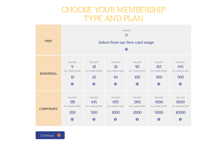This screenshot has width=222, height=145.
Task: Click the Choose Your Membership heading
Action: coord(113,14)
